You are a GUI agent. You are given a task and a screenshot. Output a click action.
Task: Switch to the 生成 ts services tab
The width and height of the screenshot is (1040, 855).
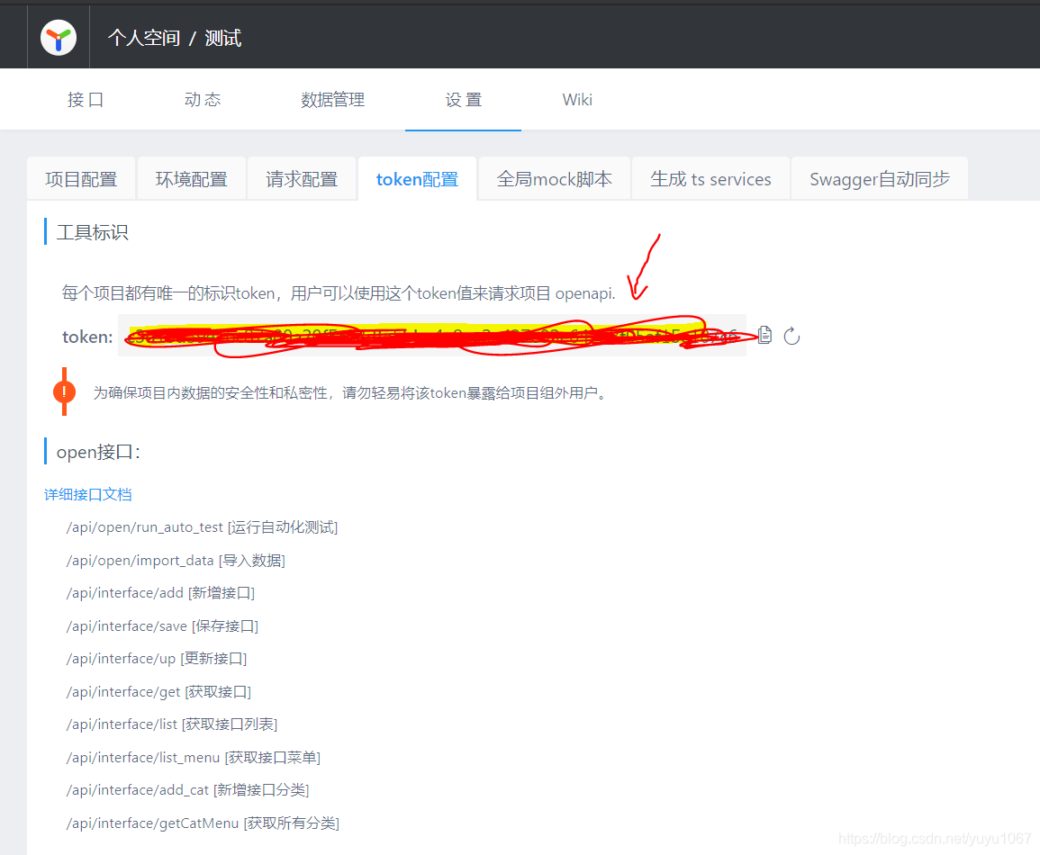[710, 178]
